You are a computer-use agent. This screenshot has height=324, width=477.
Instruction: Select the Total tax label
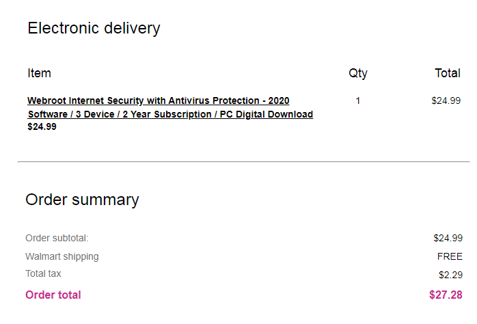pos(43,273)
